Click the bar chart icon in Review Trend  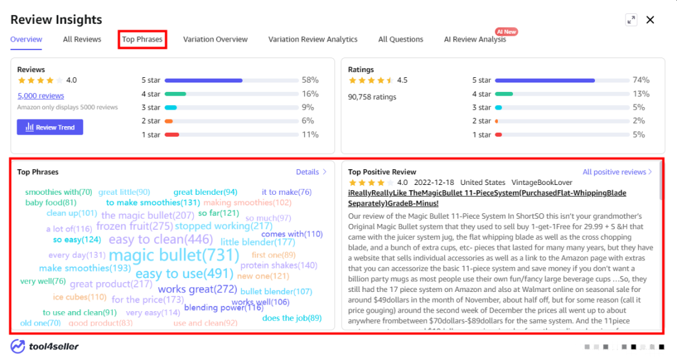[29, 127]
